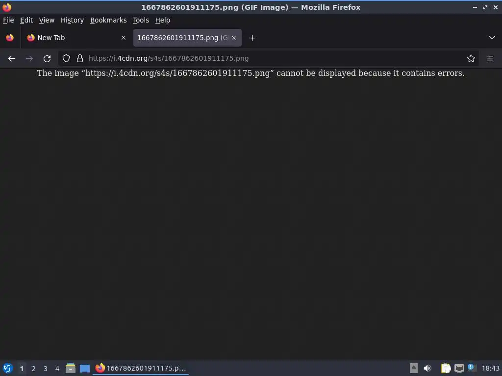Open the volume control tray icon
The image size is (502, 376).
pos(427,368)
